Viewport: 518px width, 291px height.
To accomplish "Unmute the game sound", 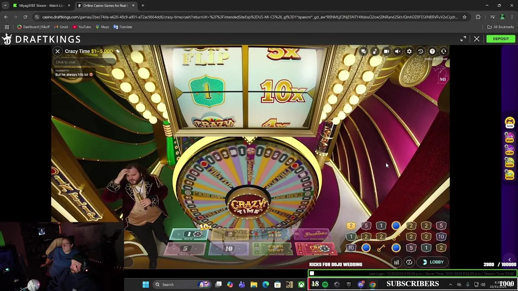I will (398, 51).
